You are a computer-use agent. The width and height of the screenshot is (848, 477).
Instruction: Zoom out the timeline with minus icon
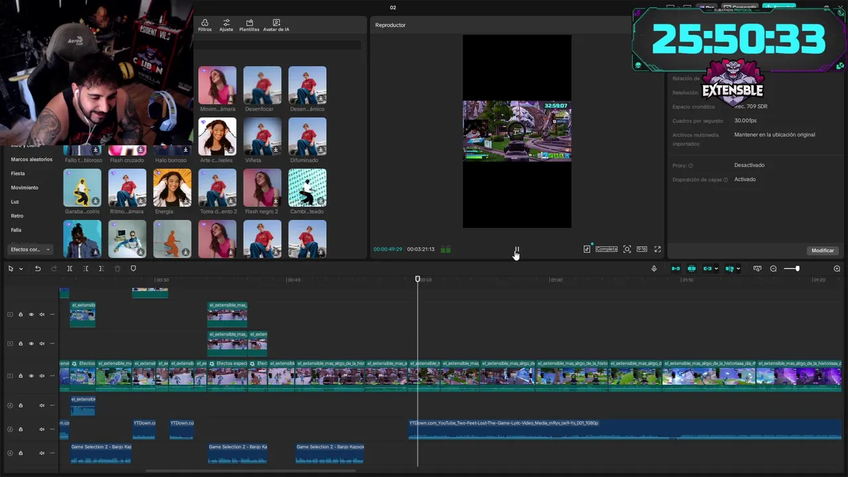point(773,268)
